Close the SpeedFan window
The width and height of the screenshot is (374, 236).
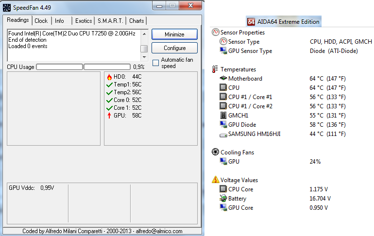point(190,5)
